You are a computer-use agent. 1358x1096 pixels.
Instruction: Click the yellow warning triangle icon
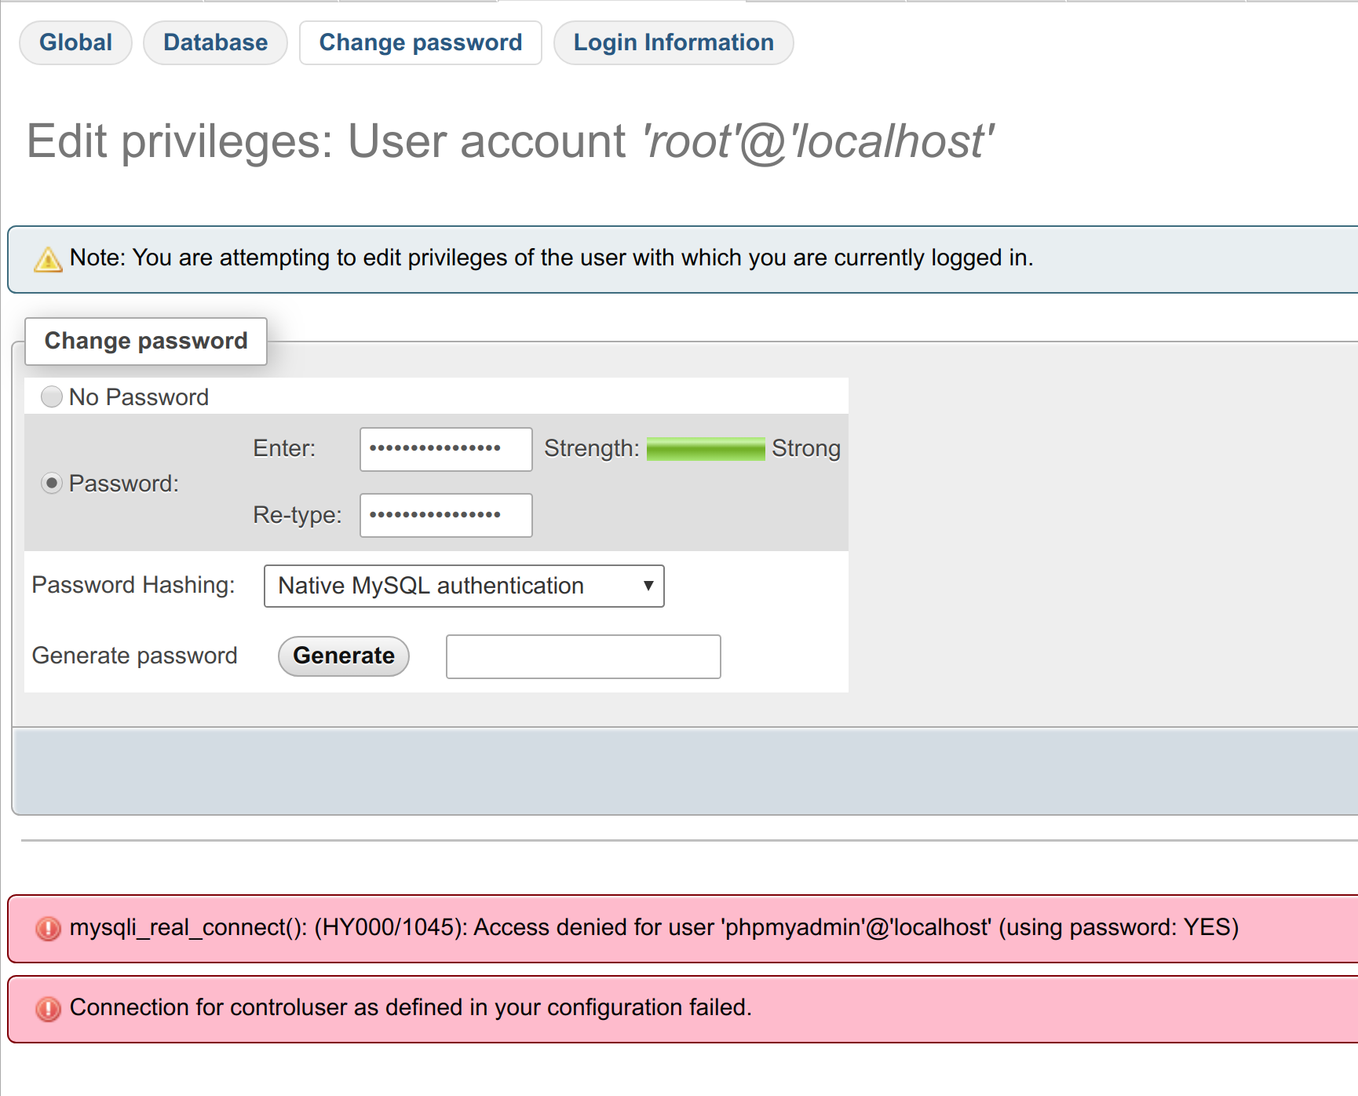click(48, 259)
